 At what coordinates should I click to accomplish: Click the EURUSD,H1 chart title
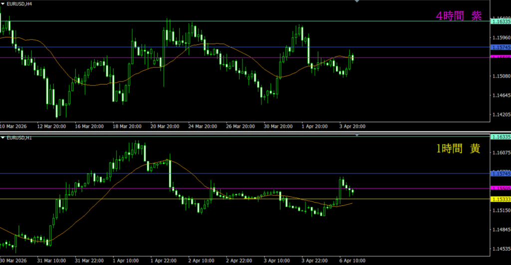[20, 137]
